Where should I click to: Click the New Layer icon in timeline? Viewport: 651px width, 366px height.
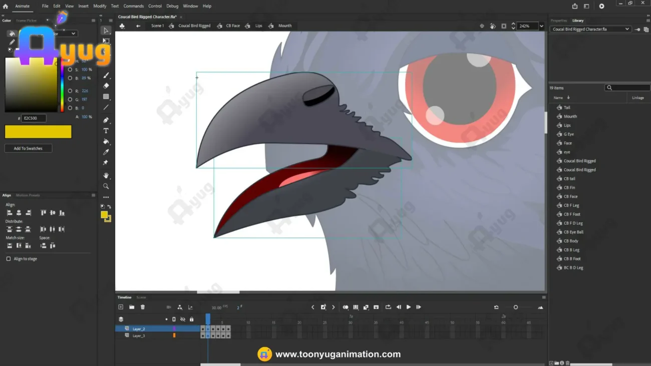point(121,307)
